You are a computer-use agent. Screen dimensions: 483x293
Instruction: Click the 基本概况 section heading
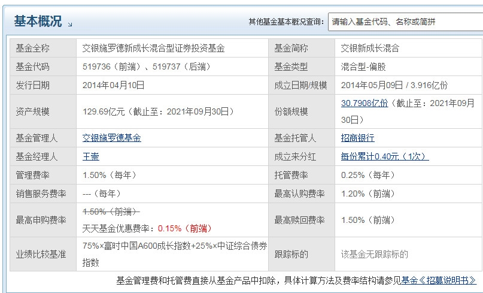38,22
